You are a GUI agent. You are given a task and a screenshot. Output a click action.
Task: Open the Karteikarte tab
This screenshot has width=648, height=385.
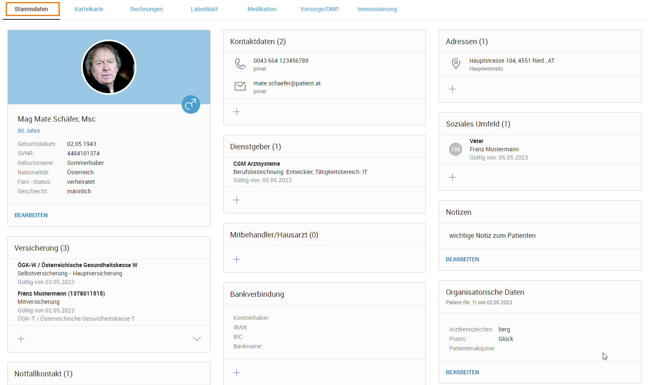tap(89, 9)
